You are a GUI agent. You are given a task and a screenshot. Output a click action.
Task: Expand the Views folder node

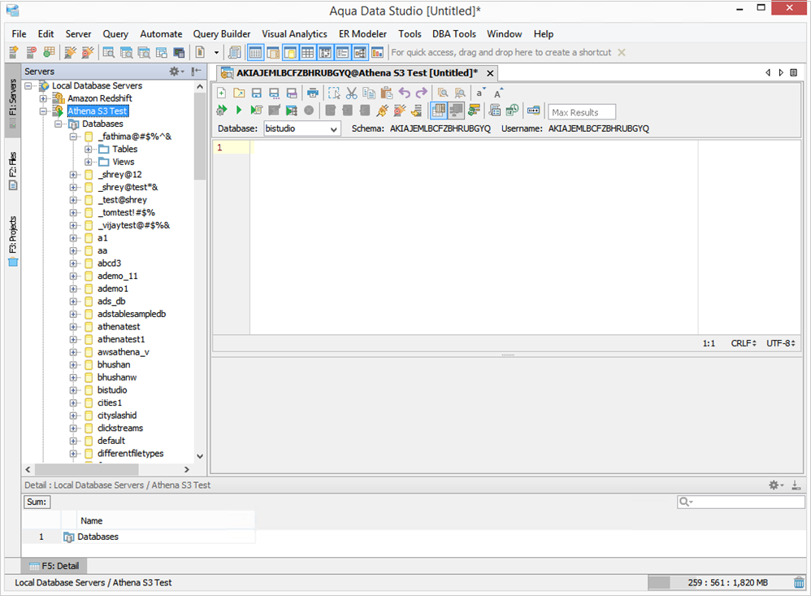pos(89,162)
